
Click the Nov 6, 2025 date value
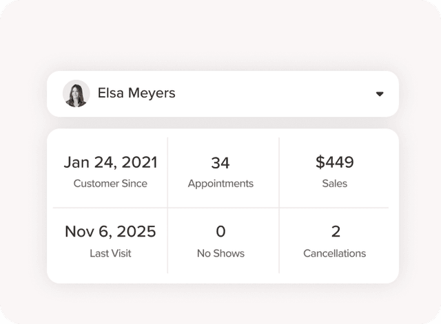click(x=110, y=231)
